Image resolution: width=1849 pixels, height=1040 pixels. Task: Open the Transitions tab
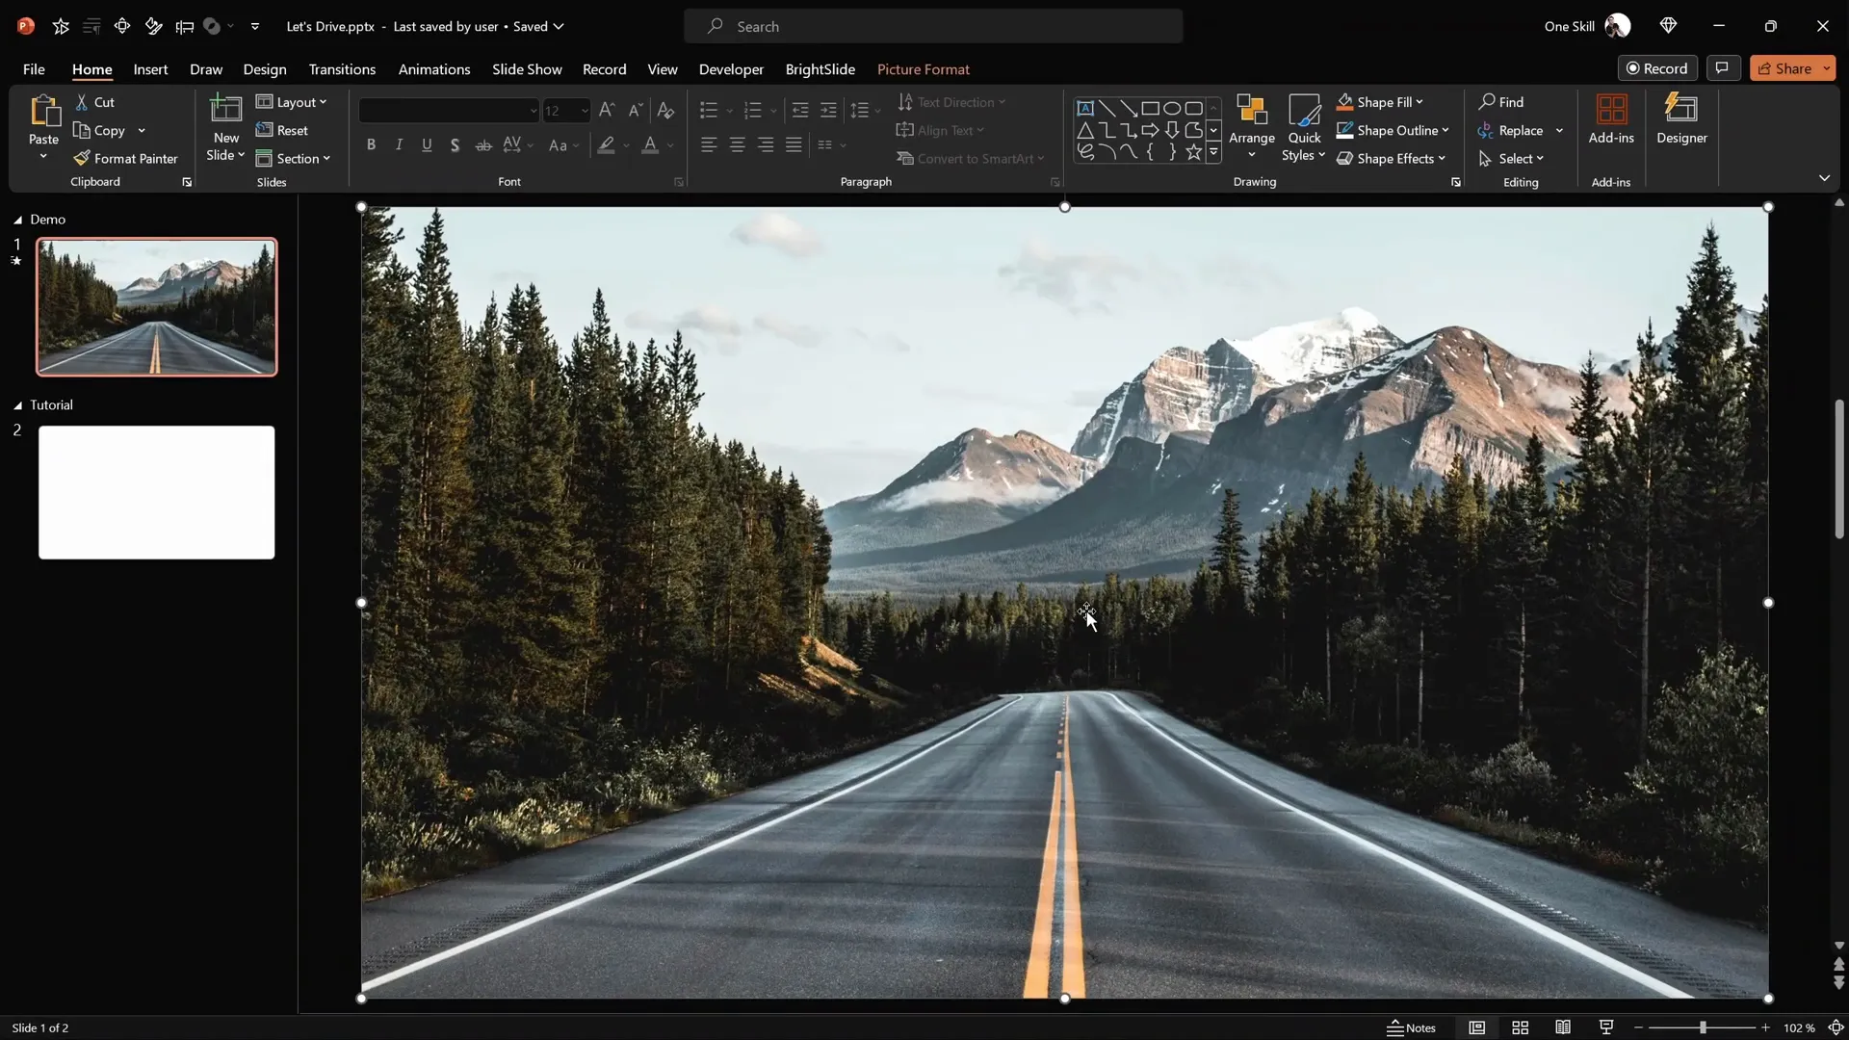(342, 69)
